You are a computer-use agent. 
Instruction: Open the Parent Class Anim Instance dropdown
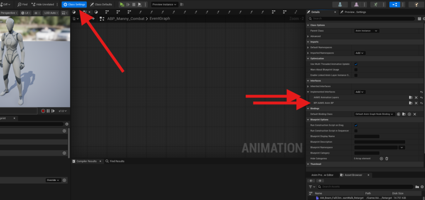point(366,31)
